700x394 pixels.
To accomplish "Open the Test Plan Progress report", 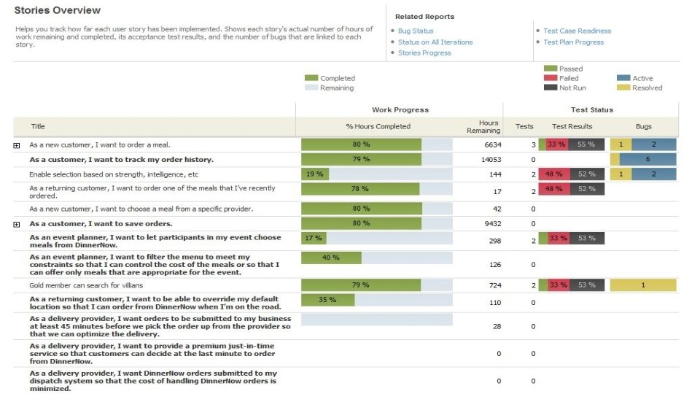I will pos(573,42).
